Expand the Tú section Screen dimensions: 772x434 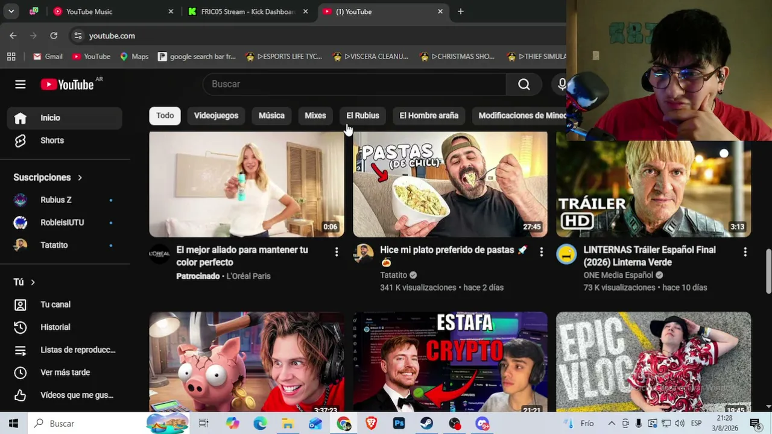[x=25, y=282]
